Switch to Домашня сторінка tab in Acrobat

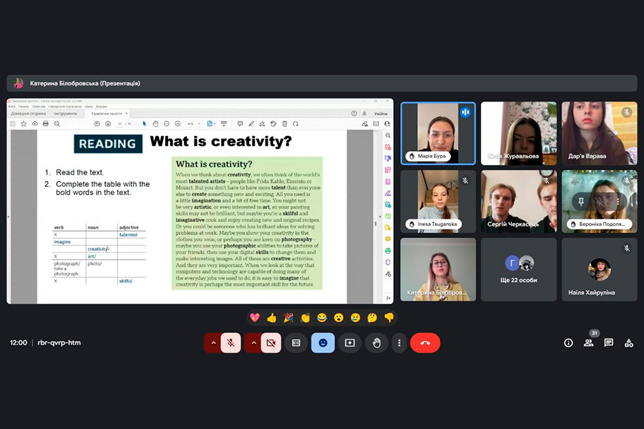point(28,113)
